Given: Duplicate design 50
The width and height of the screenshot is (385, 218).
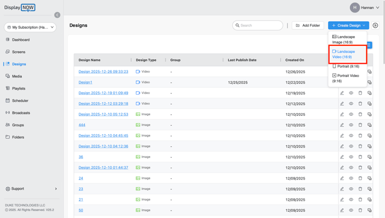Looking at the screenshot, I should (369, 211).
